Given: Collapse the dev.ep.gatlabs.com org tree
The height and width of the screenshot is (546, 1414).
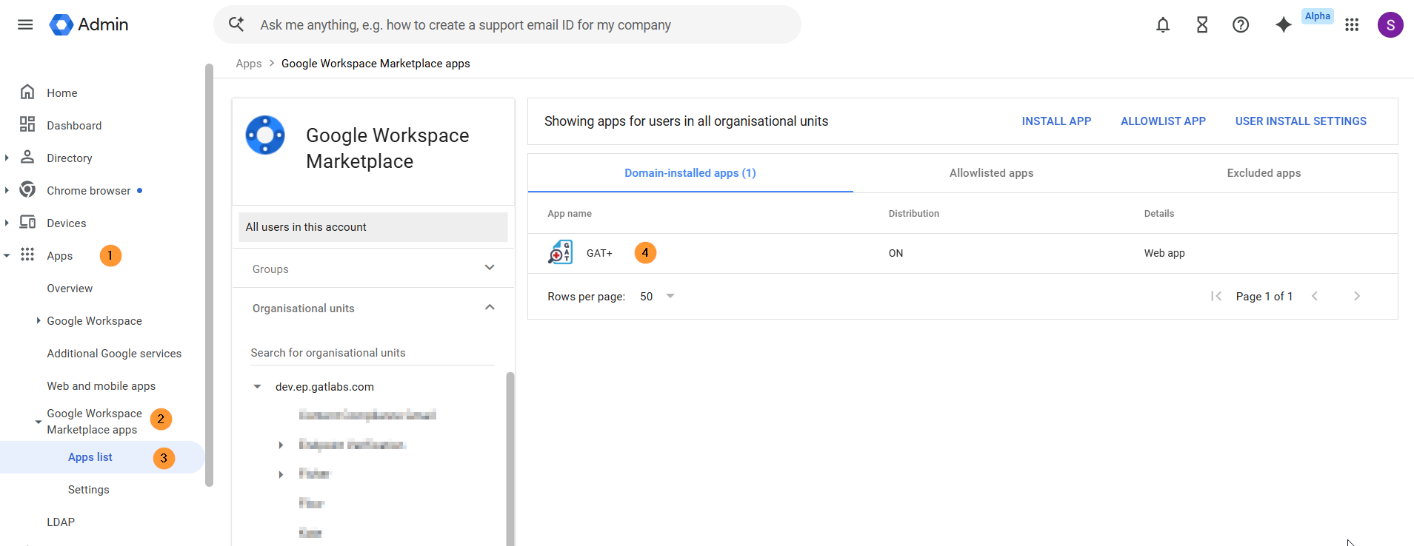Looking at the screenshot, I should coord(257,387).
